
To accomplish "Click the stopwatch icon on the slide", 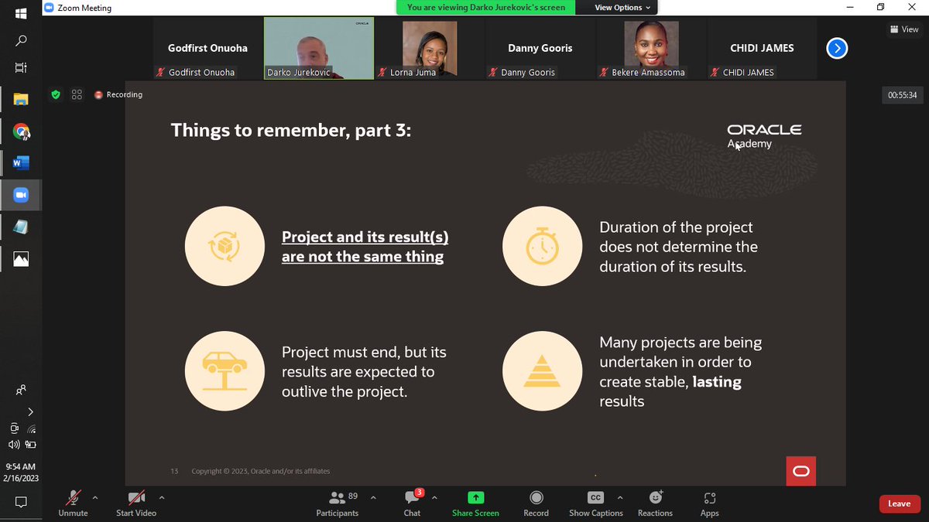I will (x=542, y=247).
